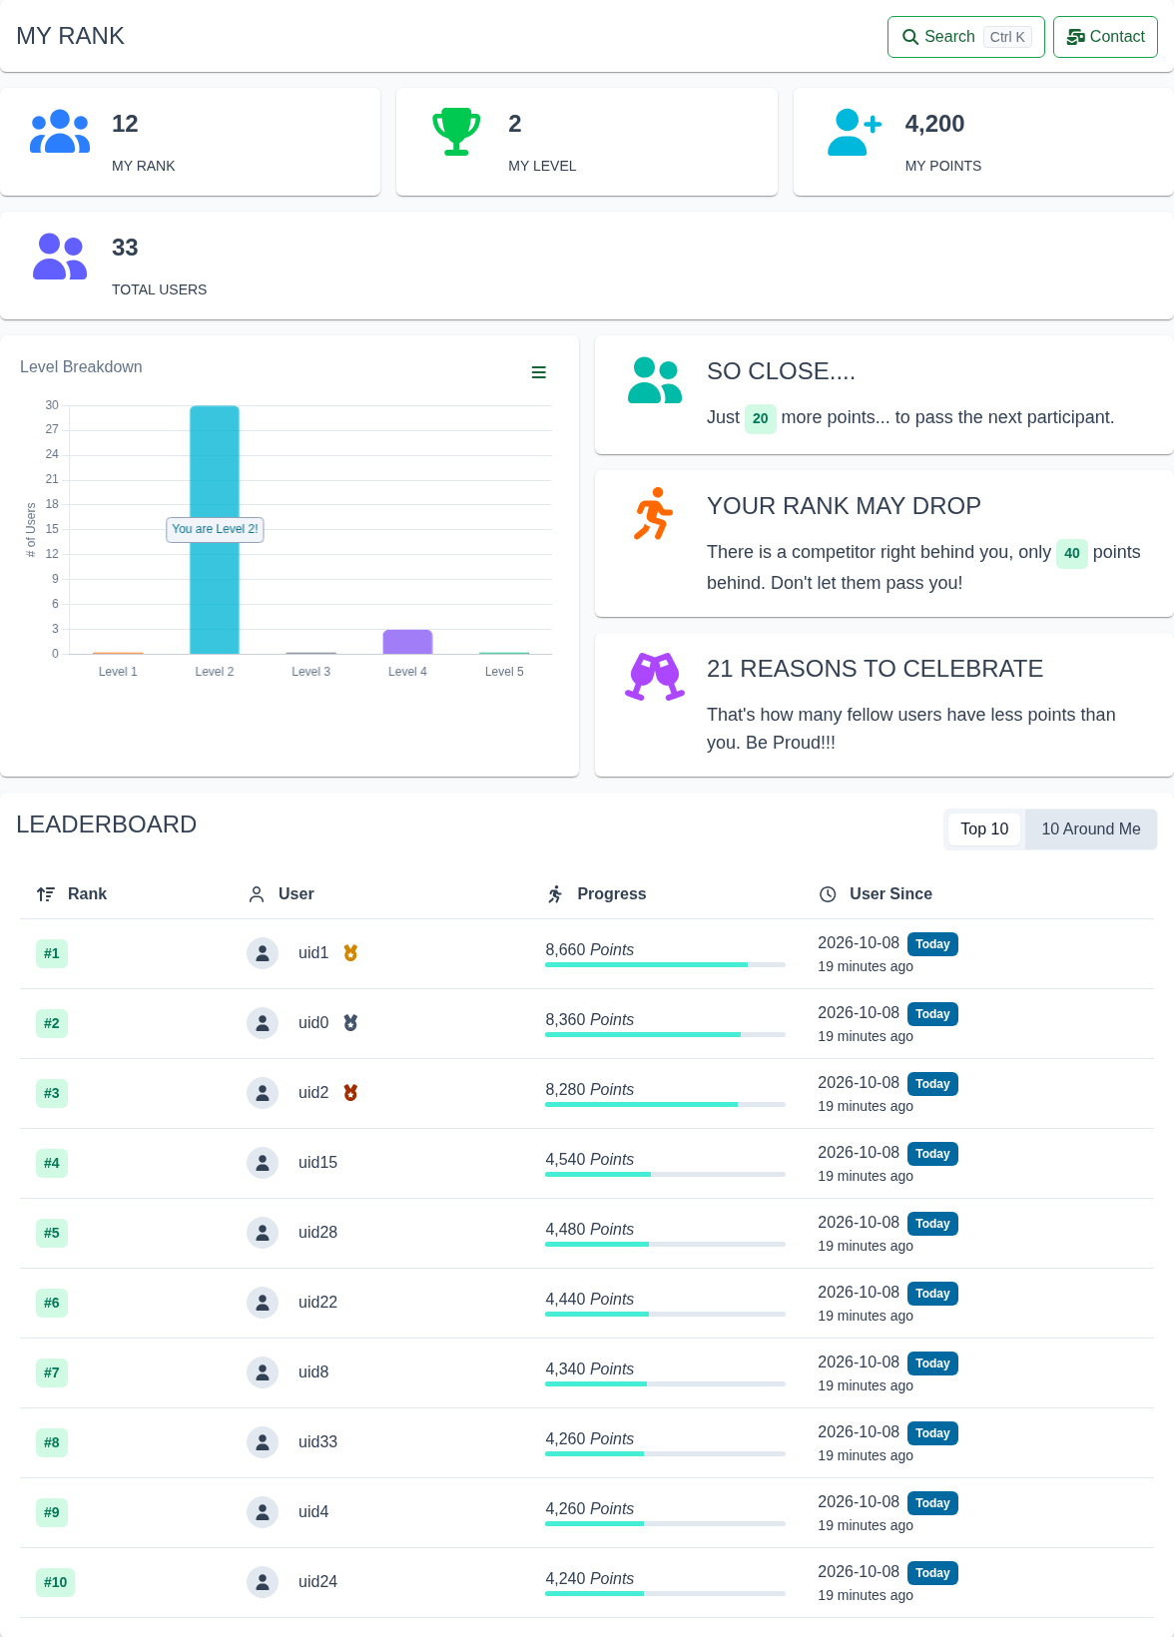Viewport: 1174px width, 1637px height.
Task: Click the 8,280 Points text
Action: point(589,1090)
